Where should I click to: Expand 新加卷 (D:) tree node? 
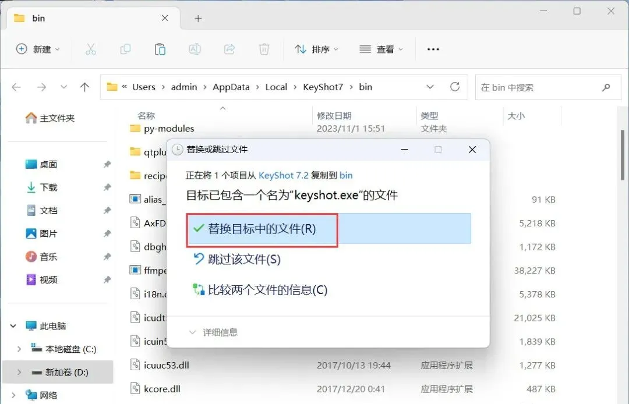tap(19, 373)
